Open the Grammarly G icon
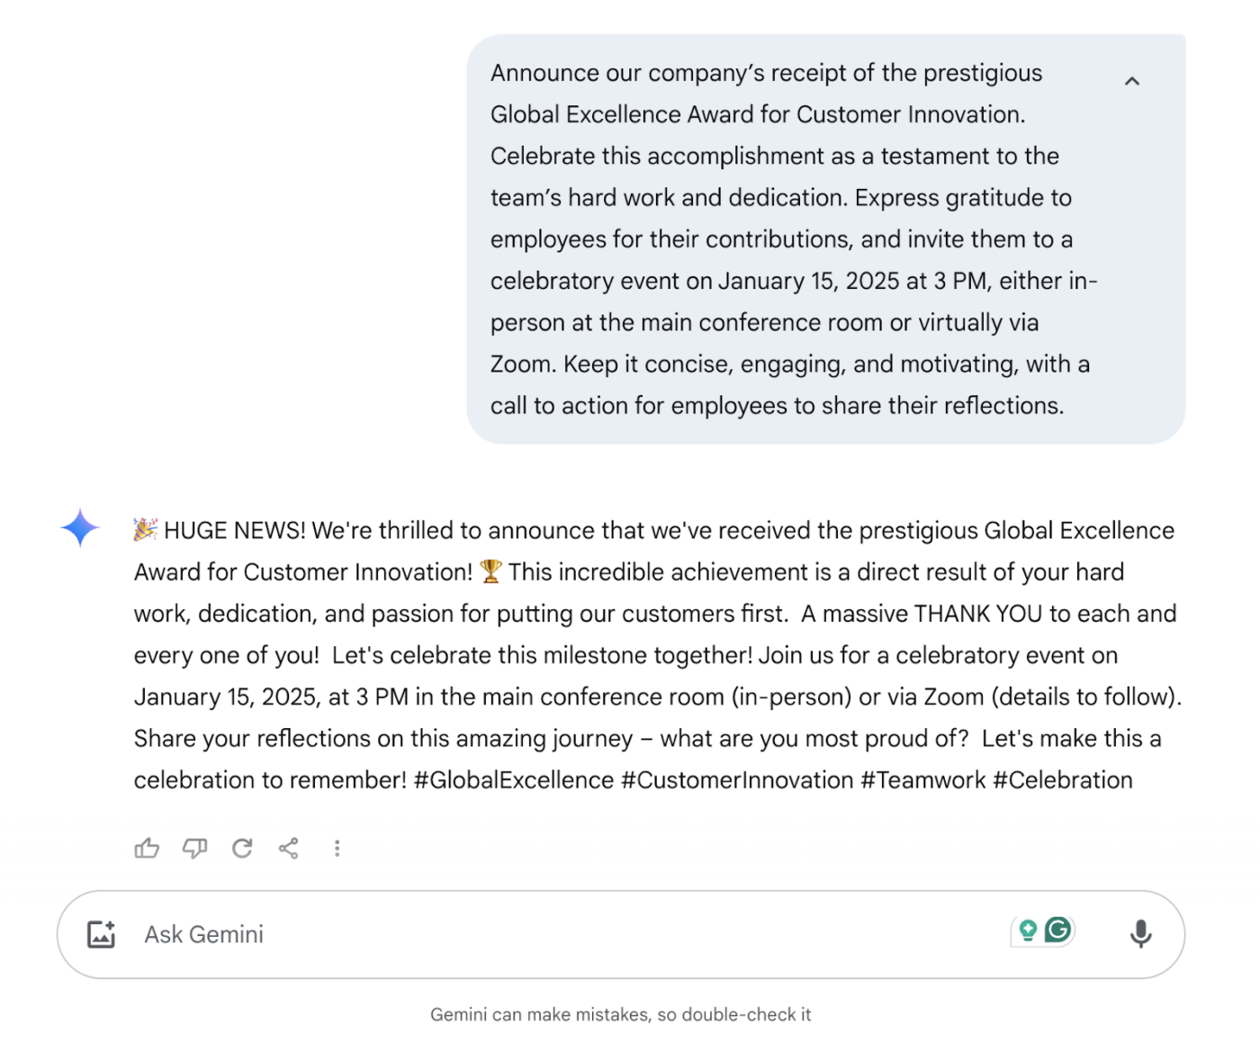The height and width of the screenshot is (1043, 1260). coord(1059,930)
